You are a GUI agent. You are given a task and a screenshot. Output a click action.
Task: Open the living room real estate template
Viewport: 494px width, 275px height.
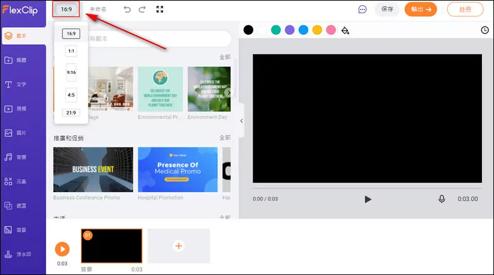[111, 89]
